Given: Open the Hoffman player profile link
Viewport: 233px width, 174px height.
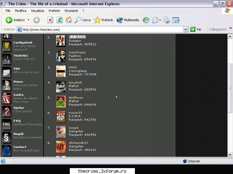Looking at the screenshot, I should [76, 98].
